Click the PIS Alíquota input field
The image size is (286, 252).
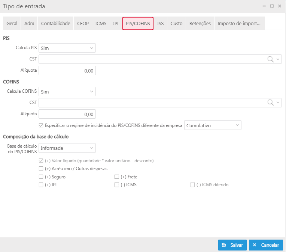[x=67, y=71]
